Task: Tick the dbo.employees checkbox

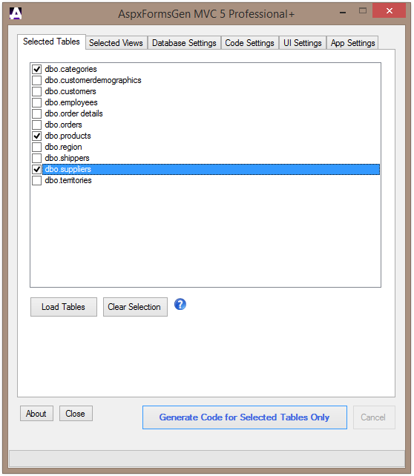Action: click(37, 102)
